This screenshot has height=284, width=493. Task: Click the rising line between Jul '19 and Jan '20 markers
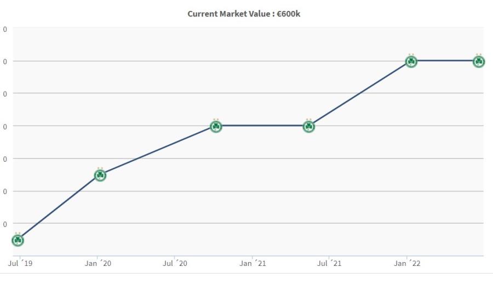(x=59, y=208)
